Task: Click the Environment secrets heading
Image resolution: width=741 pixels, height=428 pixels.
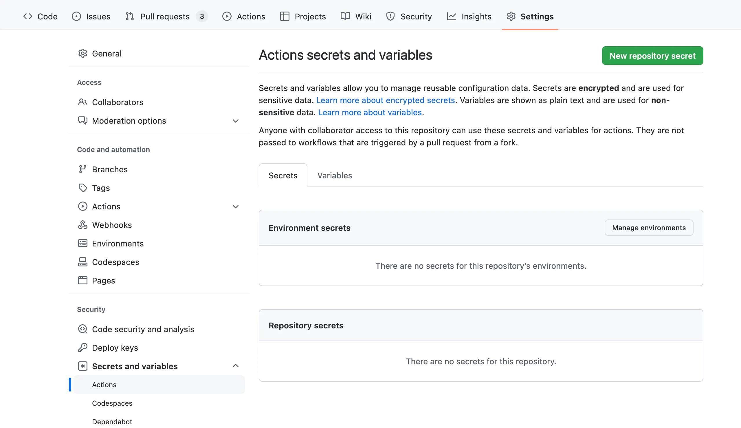Action: click(x=309, y=228)
